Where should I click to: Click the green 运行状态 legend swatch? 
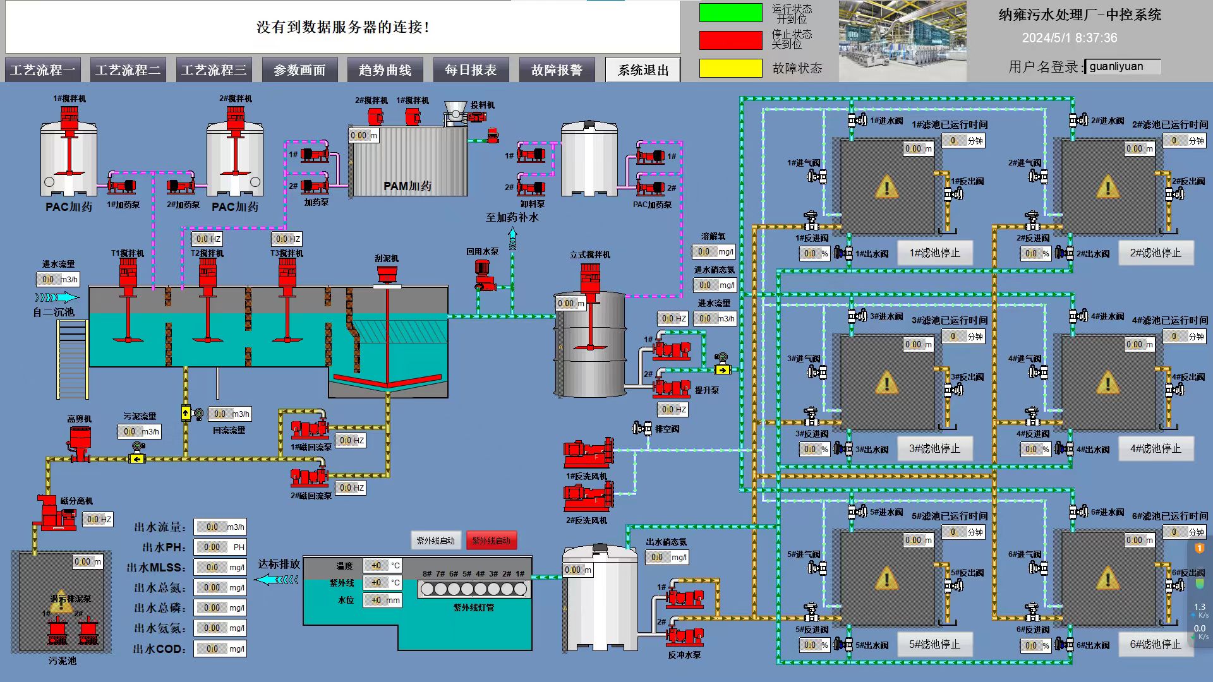click(x=731, y=13)
